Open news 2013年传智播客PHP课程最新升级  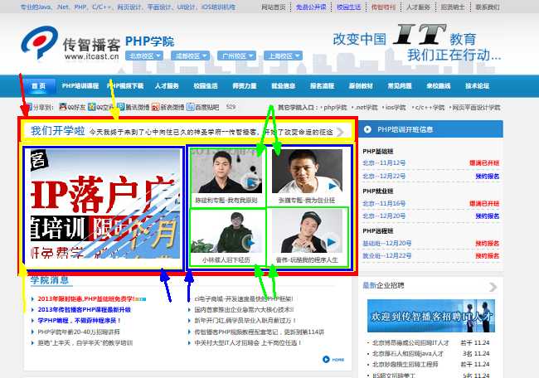point(85,310)
